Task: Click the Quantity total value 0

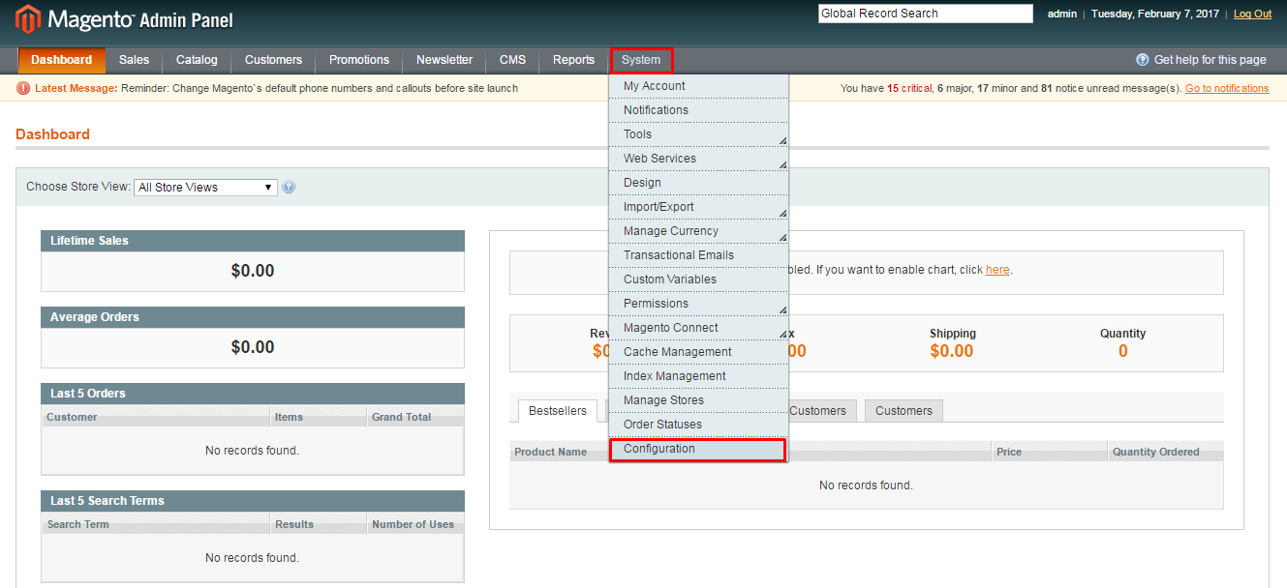Action: pos(1123,351)
